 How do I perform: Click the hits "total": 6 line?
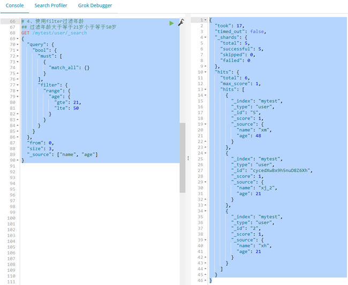[235, 78]
